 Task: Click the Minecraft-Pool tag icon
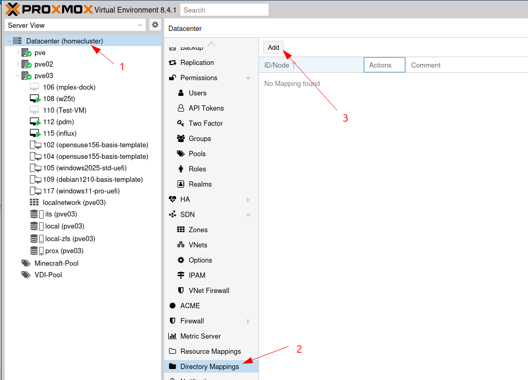point(26,263)
